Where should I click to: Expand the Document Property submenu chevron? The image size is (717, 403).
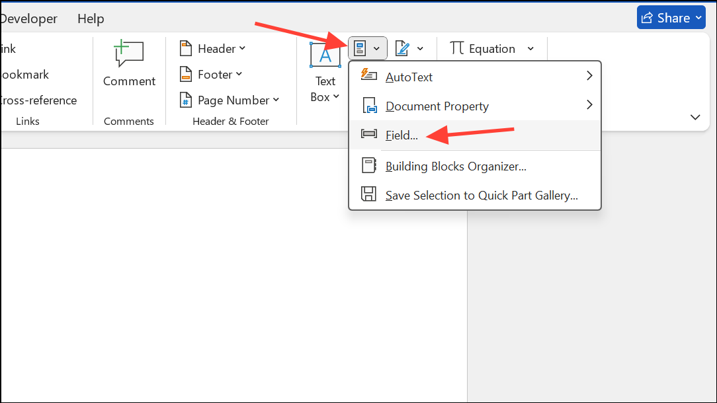[589, 104]
